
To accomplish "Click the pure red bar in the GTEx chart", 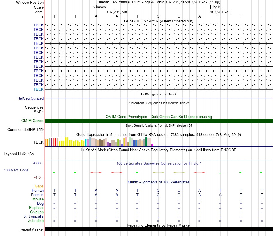I will (x=55, y=142).
